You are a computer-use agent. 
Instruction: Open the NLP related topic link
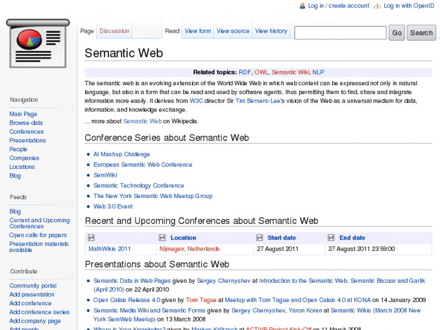(318, 72)
